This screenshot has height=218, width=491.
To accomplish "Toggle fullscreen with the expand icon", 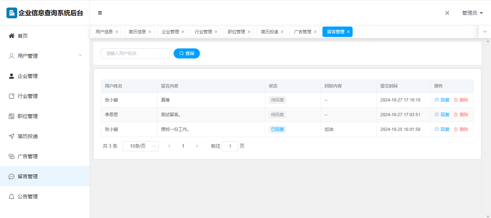I will point(447,13).
